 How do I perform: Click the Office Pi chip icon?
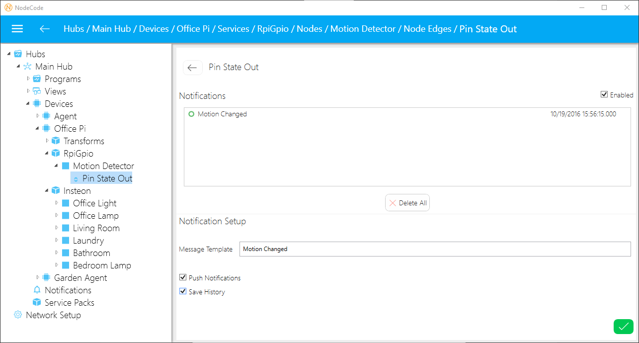(x=46, y=129)
